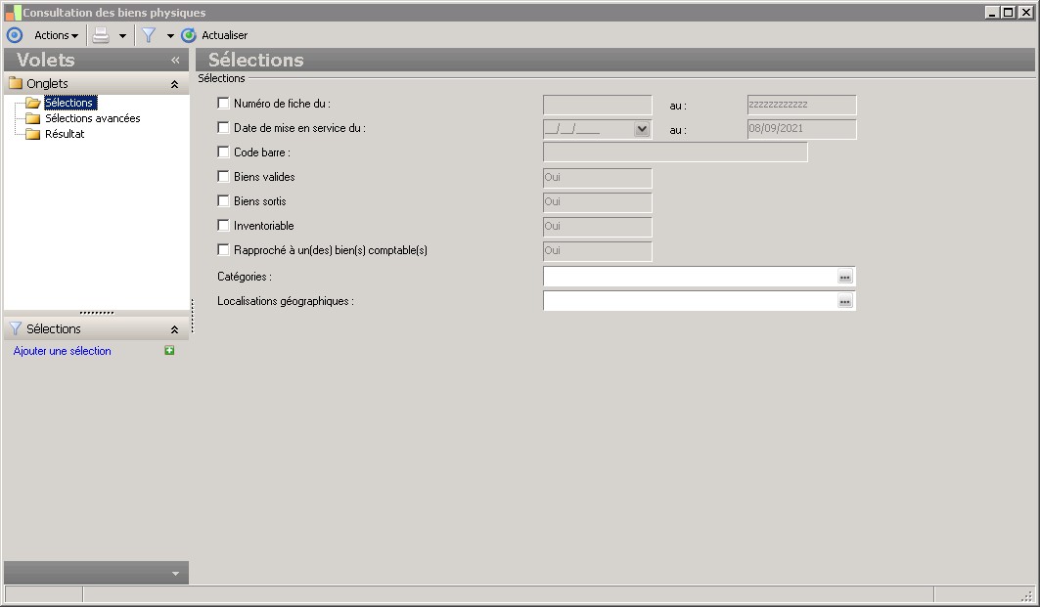Click the Inventoriable Oui field
Image resolution: width=1040 pixels, height=607 pixels.
[598, 228]
